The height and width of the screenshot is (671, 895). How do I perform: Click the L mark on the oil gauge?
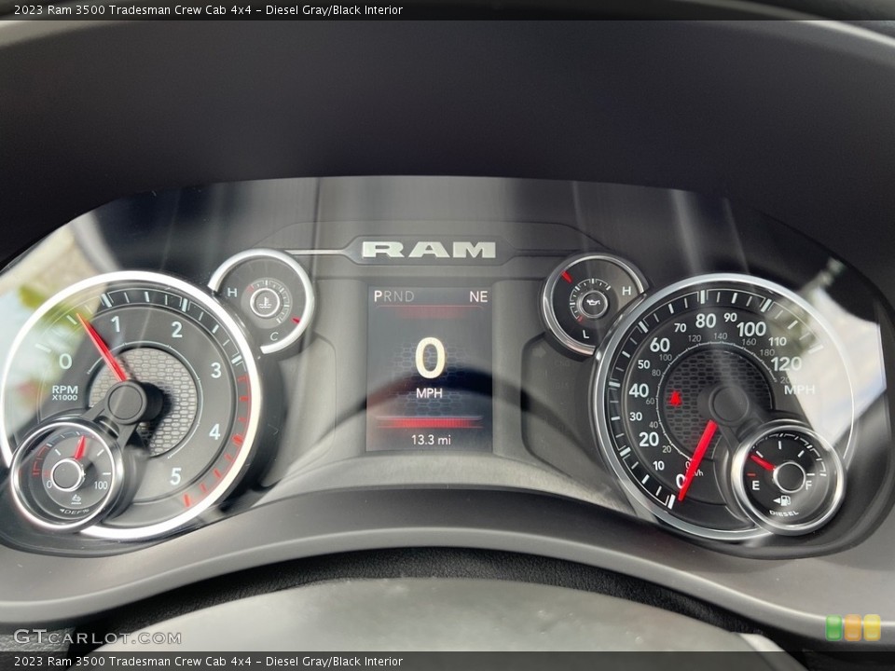coord(585,335)
